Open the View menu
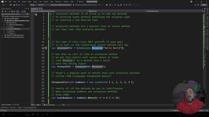The image size is (209, 117). [x=14, y=2]
